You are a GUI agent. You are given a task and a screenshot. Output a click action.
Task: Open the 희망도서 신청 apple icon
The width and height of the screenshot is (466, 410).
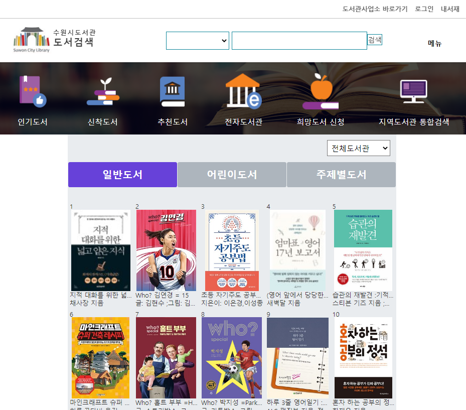point(321,91)
